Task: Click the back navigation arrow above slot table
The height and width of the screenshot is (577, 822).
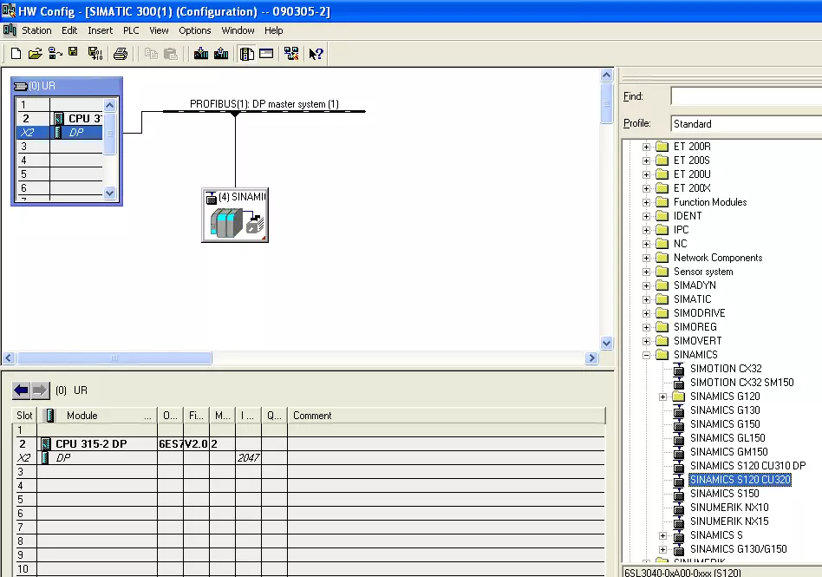Action: 22,390
